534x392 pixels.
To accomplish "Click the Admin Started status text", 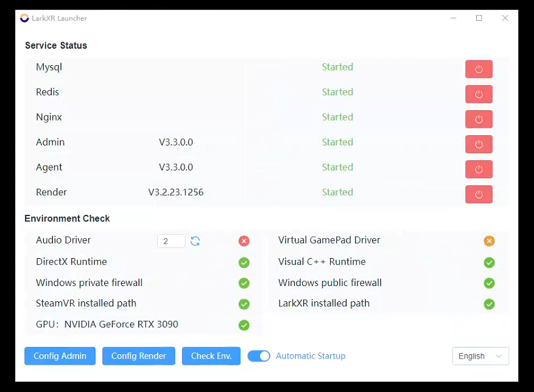I will [x=337, y=142].
